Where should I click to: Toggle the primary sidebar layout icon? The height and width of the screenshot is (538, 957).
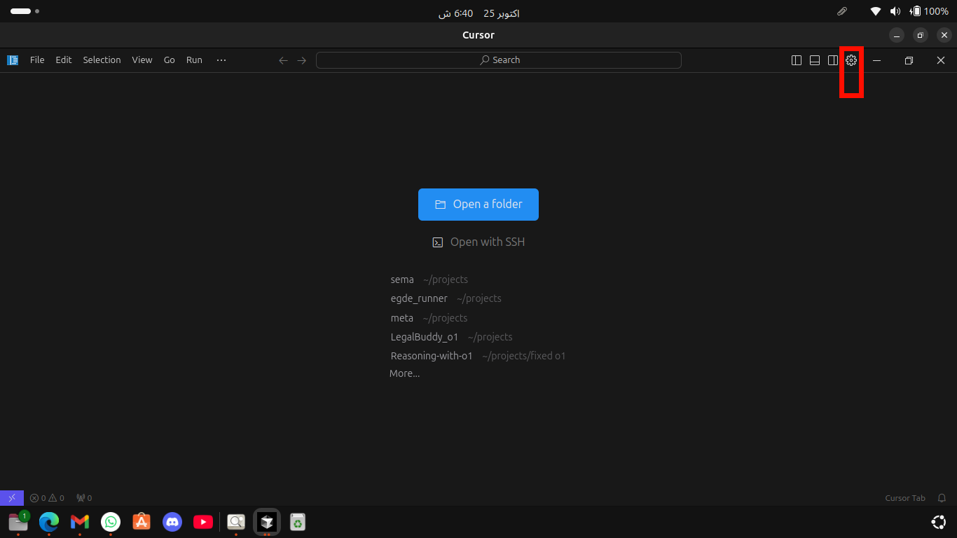[x=797, y=60]
